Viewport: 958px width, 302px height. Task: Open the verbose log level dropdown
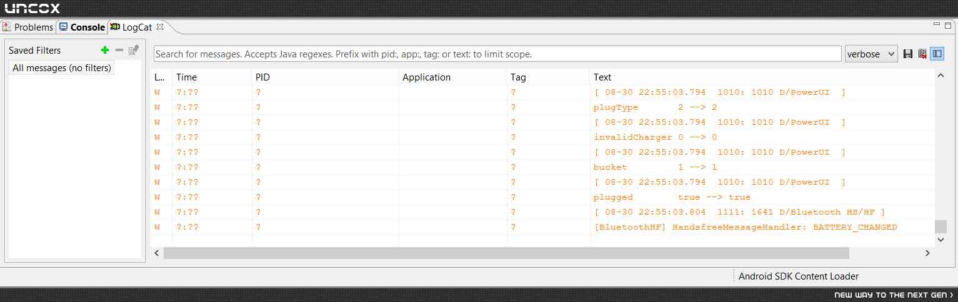tap(871, 54)
